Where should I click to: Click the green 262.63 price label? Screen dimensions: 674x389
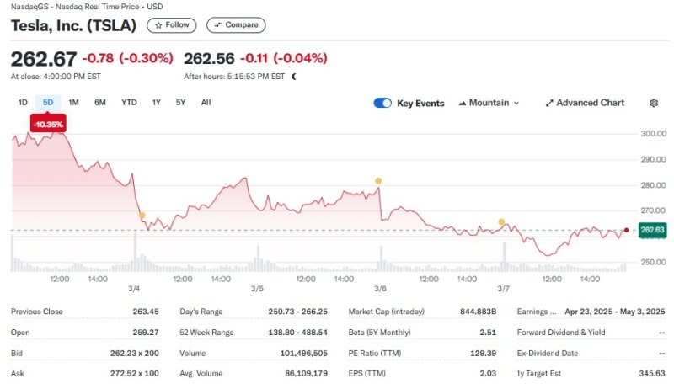(x=652, y=230)
